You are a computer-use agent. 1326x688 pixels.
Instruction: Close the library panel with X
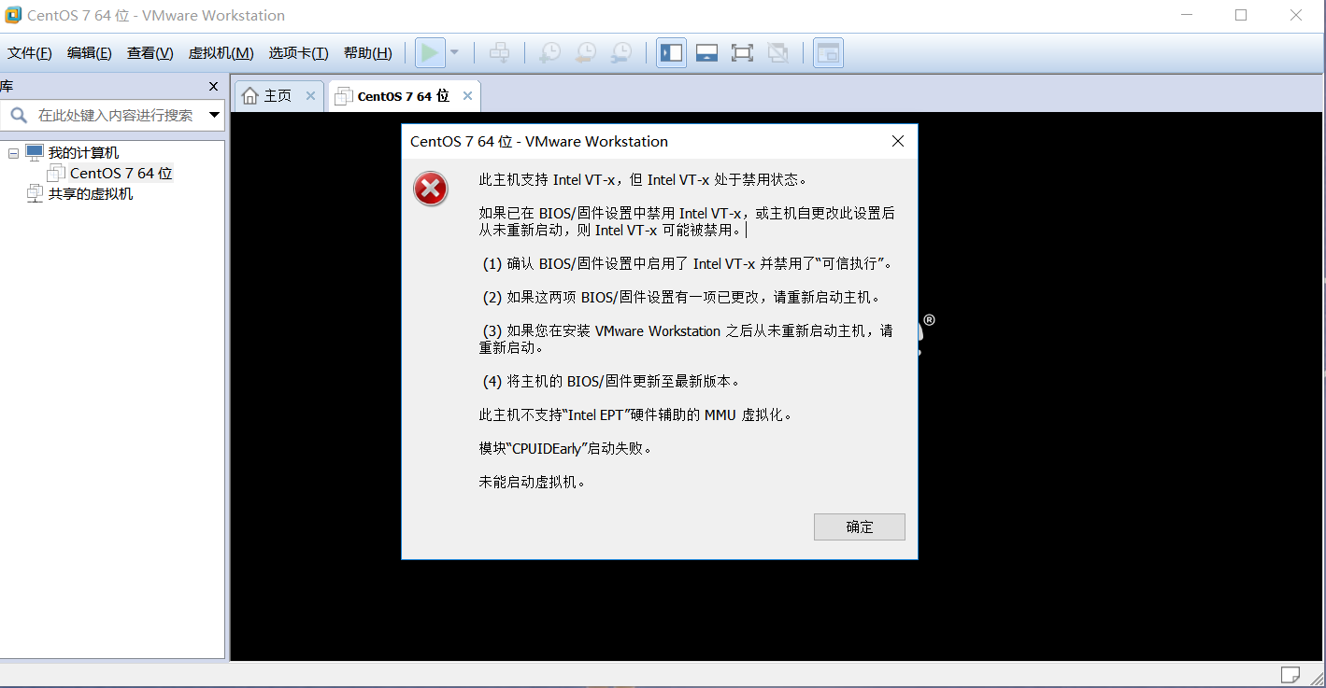click(213, 87)
